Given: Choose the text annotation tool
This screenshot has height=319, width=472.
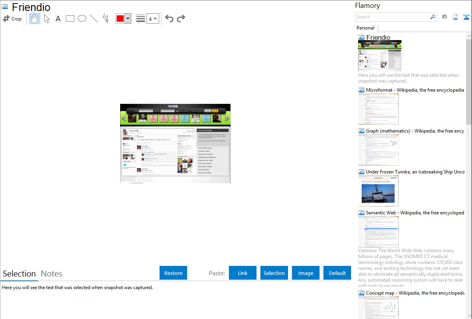Looking at the screenshot, I should (x=58, y=18).
